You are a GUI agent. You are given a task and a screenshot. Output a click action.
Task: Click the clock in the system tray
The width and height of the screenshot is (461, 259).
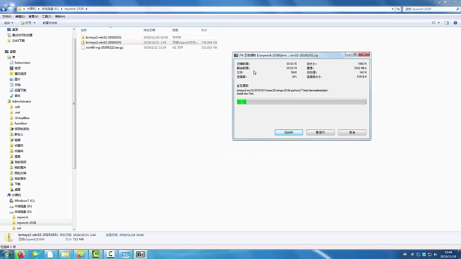(x=448, y=254)
